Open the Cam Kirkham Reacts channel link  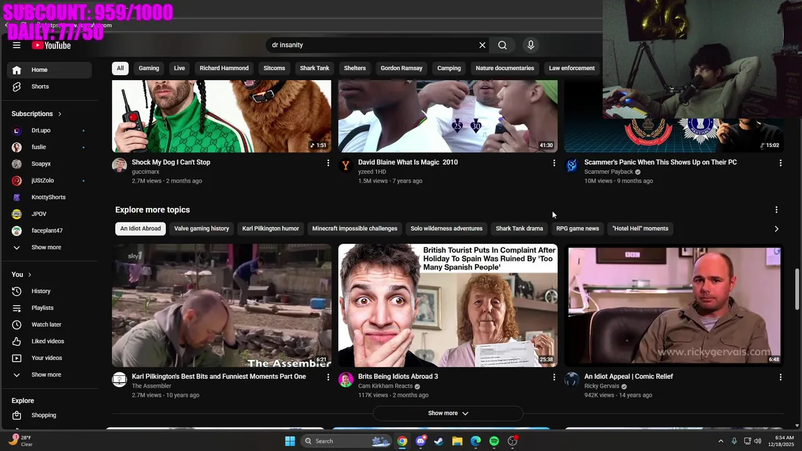coord(385,386)
